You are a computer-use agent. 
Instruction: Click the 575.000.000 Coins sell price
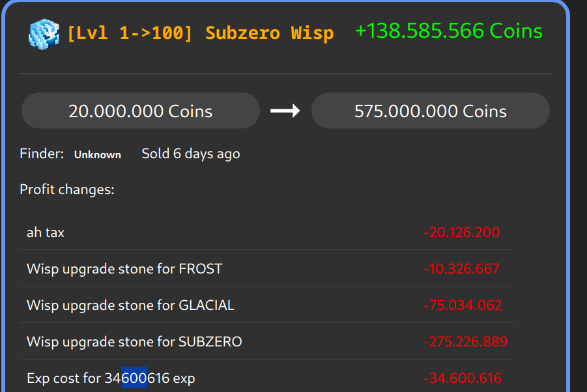coord(430,111)
